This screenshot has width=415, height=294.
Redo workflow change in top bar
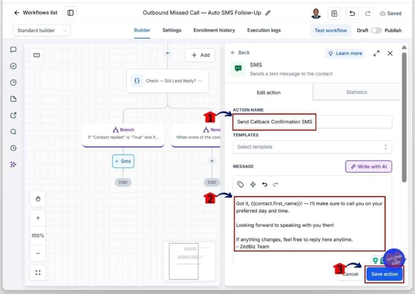368,13
